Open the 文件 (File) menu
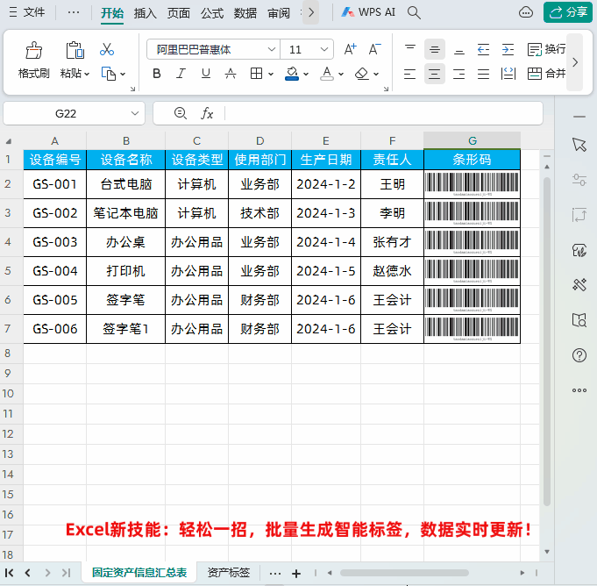The width and height of the screenshot is (597, 586). (27, 12)
